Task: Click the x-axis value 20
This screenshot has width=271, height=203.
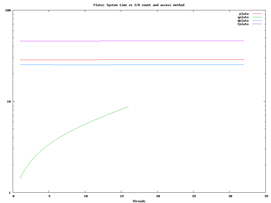Action: coord(158,196)
